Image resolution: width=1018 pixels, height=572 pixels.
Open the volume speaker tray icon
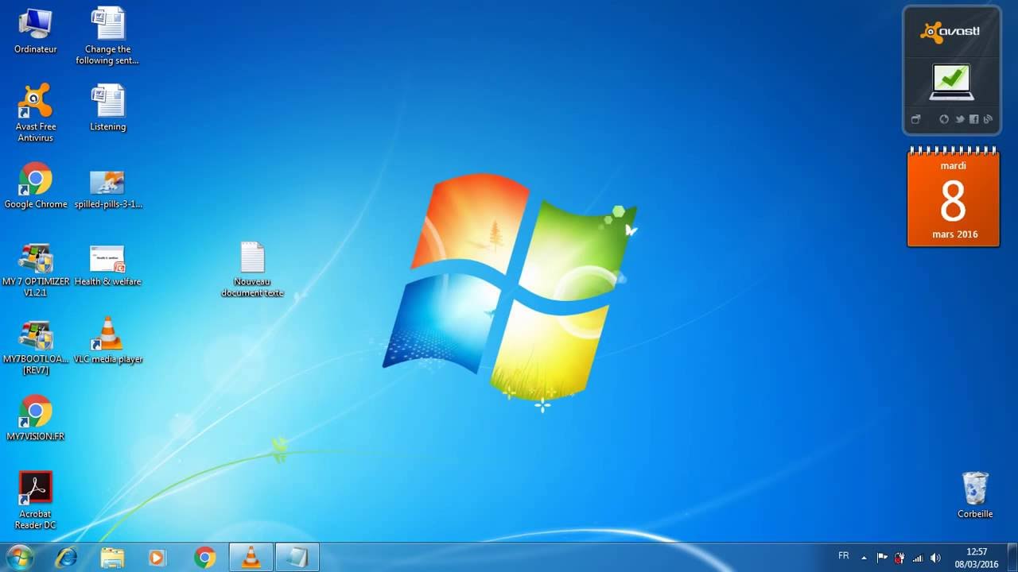click(935, 558)
